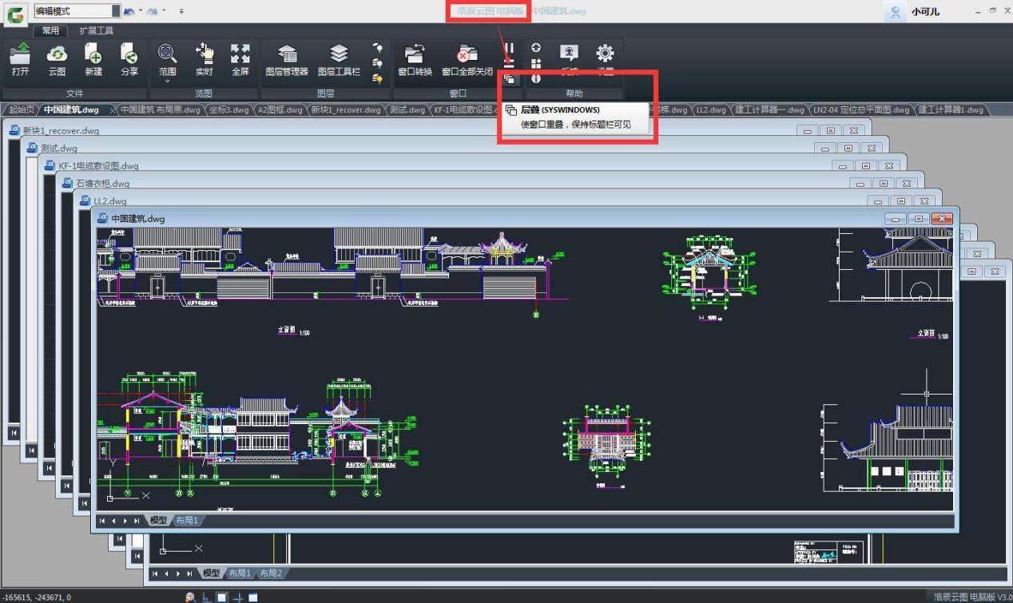The height and width of the screenshot is (603, 1013).
Task: Launch the 云图 cloud drawing icon
Action: click(57, 59)
